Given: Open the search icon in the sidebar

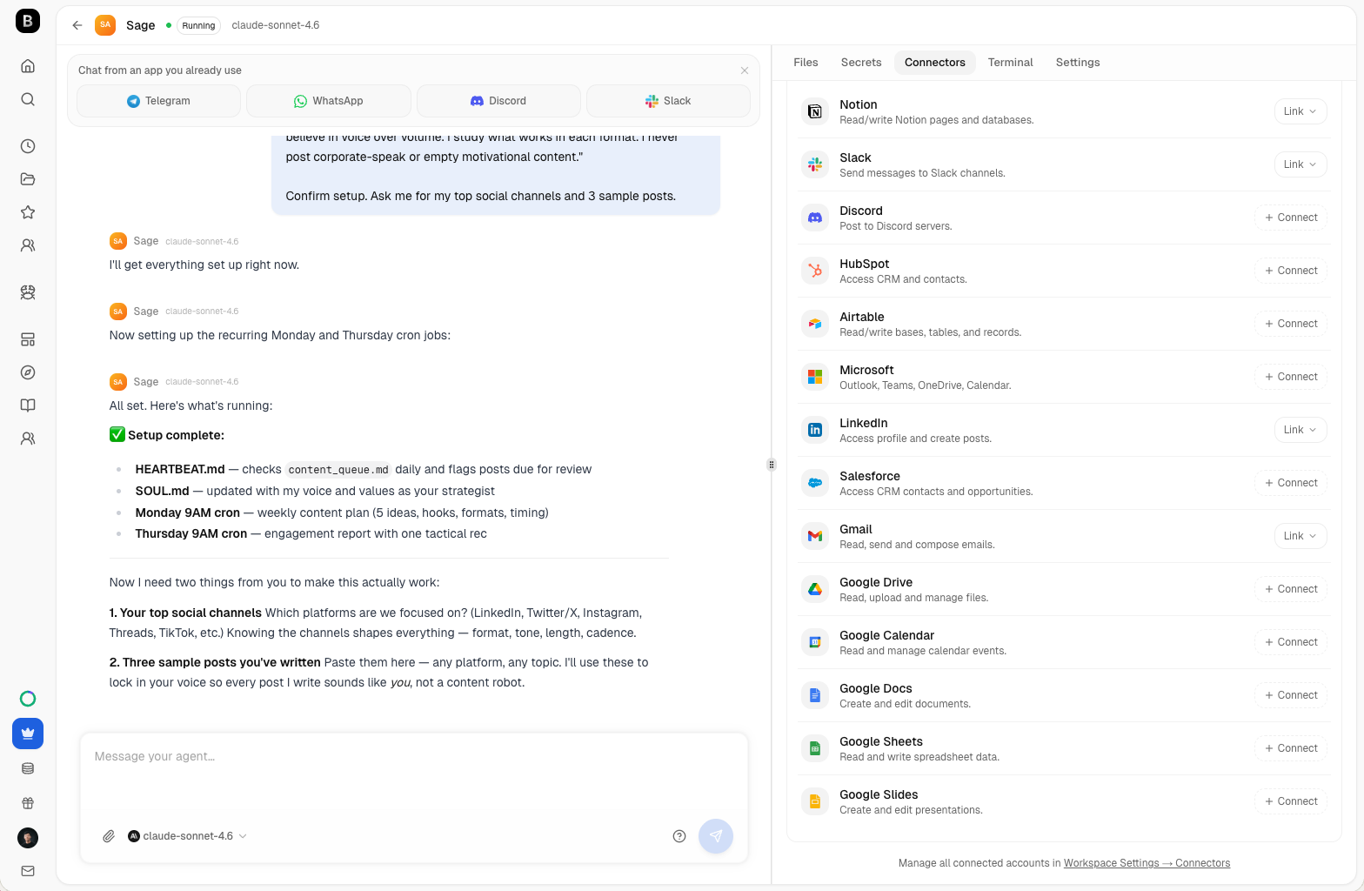Looking at the screenshot, I should coord(28,99).
